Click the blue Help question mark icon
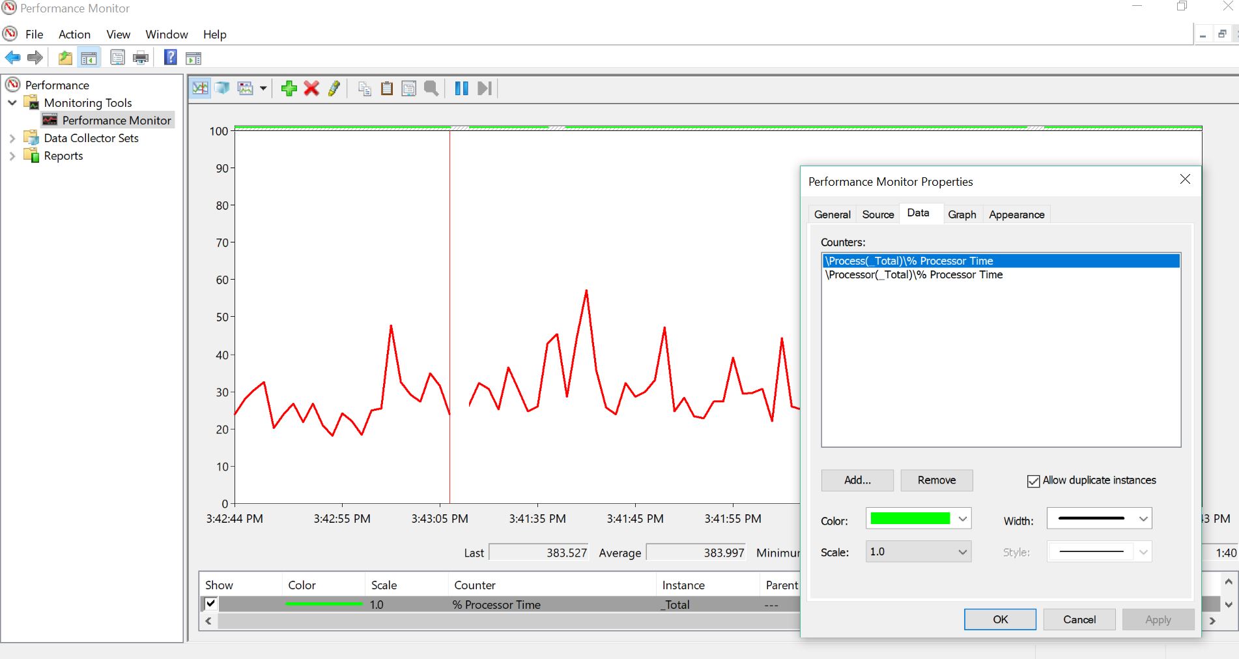This screenshot has width=1239, height=659. pyautogui.click(x=170, y=58)
